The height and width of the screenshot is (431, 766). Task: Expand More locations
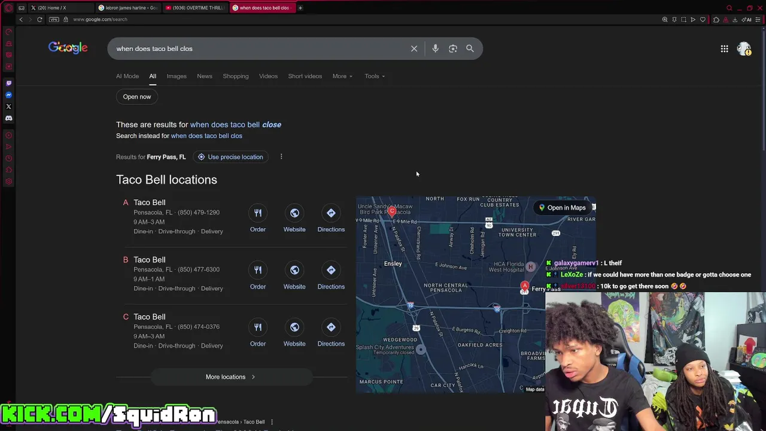(x=232, y=377)
